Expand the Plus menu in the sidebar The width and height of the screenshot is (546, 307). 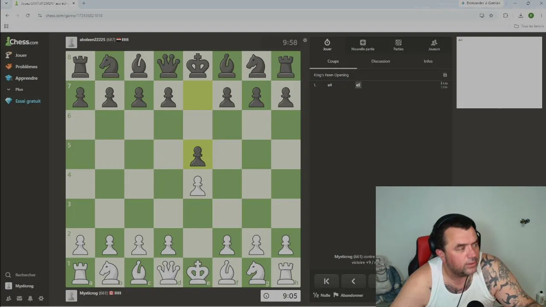15,90
